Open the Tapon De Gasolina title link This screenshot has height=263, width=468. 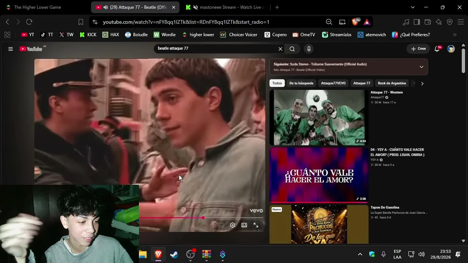(x=385, y=207)
